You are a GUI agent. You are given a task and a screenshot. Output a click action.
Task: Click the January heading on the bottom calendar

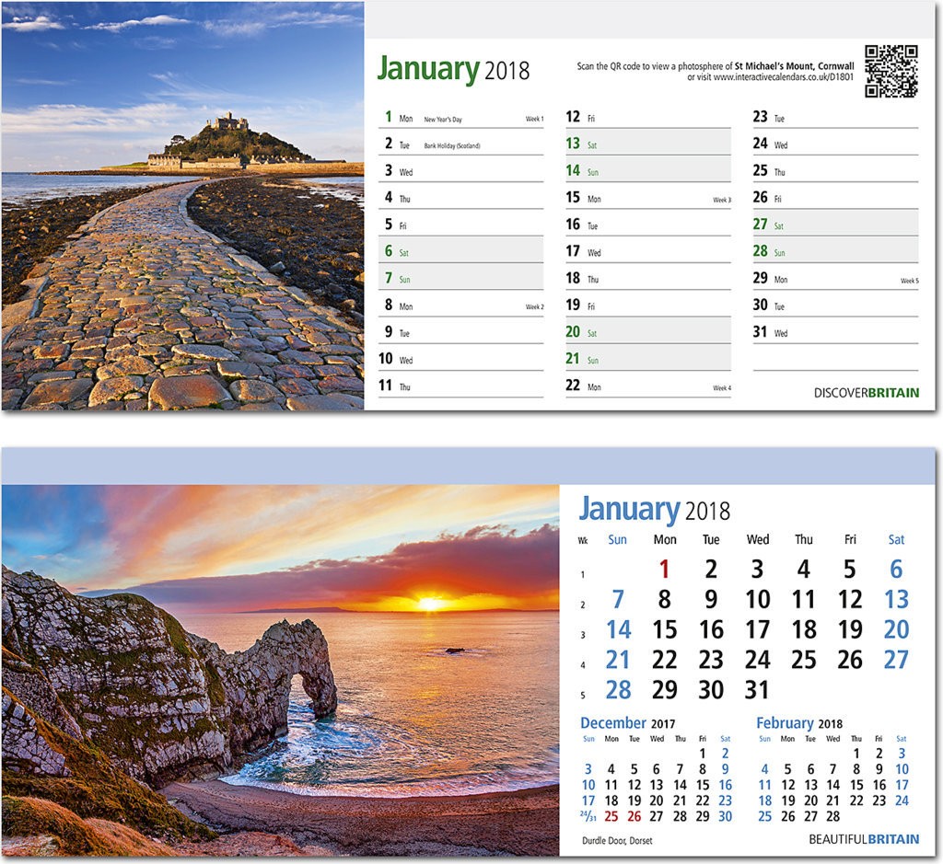coord(631,508)
